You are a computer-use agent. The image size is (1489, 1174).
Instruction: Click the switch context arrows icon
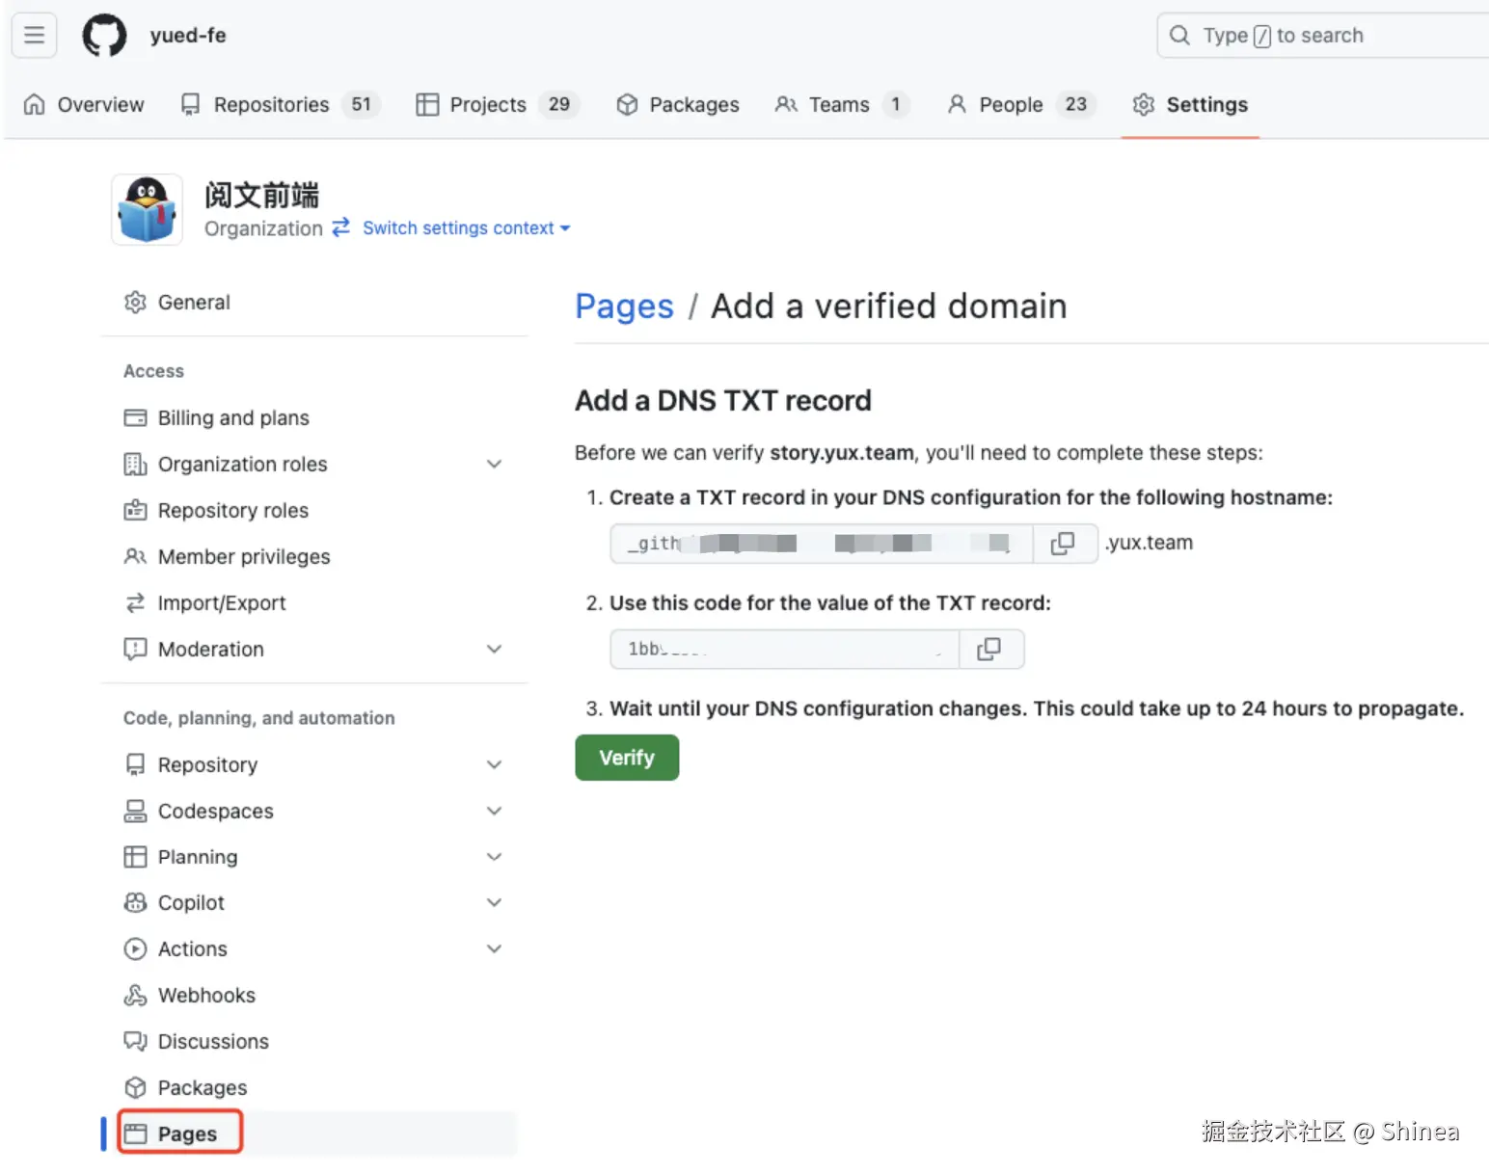tap(340, 227)
